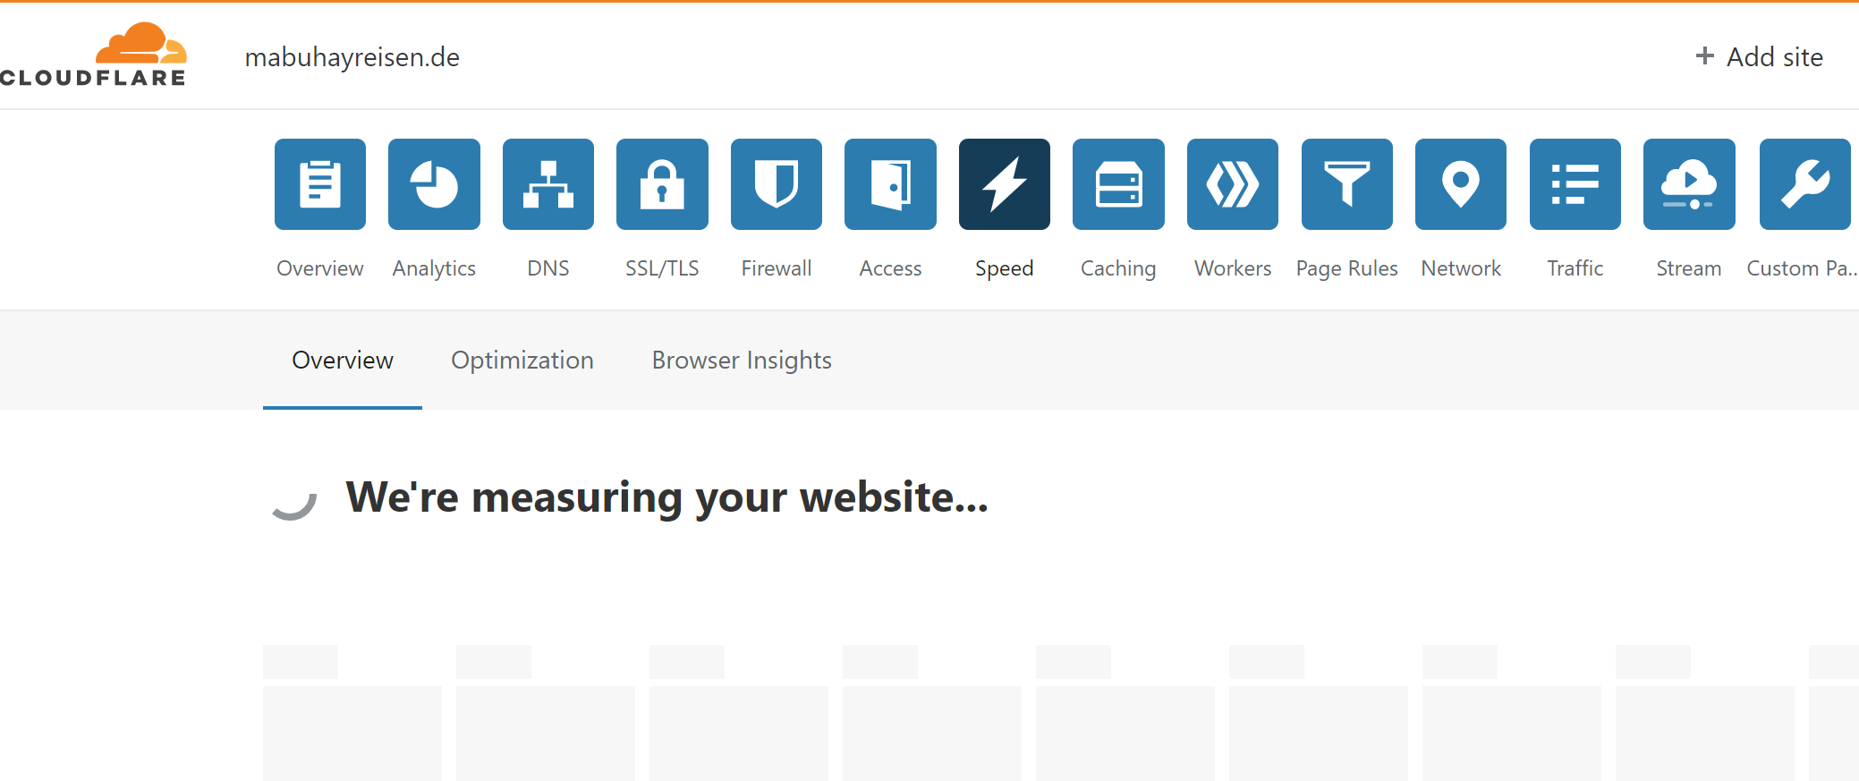Select the Firewall shield icon
The height and width of the screenshot is (781, 1859).
pyautogui.click(x=777, y=184)
